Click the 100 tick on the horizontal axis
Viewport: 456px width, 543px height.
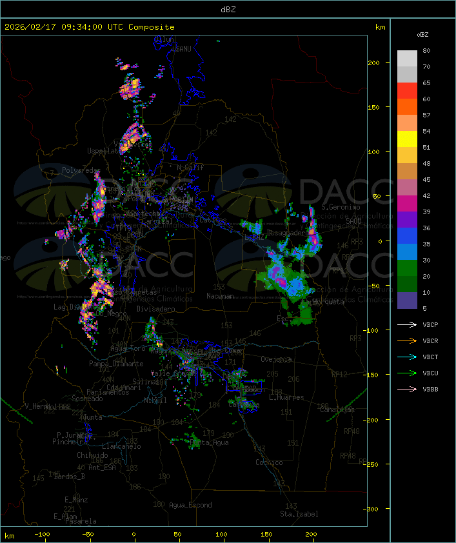point(222,535)
